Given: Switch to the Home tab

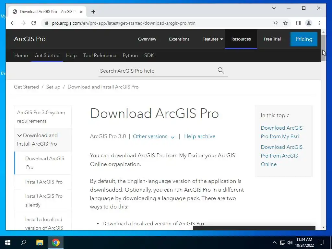Looking at the screenshot, I should click(21, 55).
